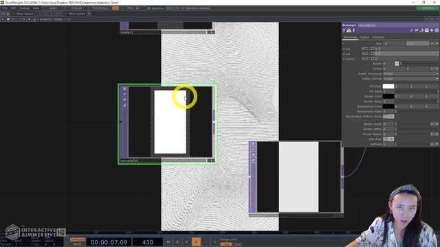Open the File menu
The image size is (440, 247).
pos(5,8)
